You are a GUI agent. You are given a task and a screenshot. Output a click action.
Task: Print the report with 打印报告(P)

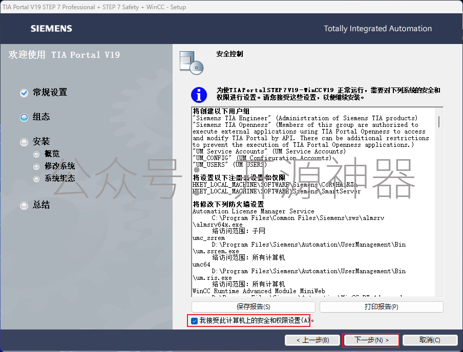pyautogui.click(x=381, y=307)
